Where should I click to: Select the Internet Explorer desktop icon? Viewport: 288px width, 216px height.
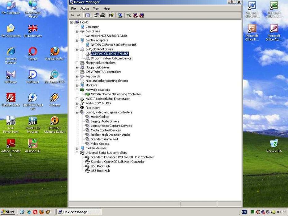coord(11,56)
